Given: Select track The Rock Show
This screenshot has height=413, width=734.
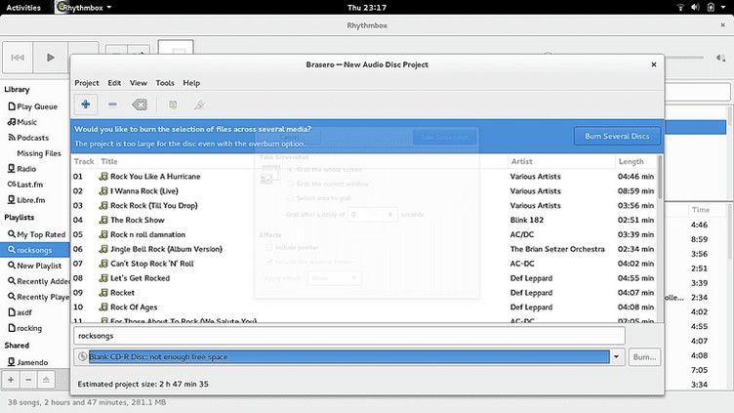Looking at the screenshot, I should click(x=138, y=220).
